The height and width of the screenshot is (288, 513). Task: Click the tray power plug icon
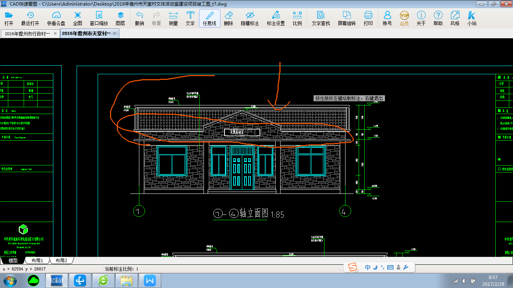pos(473,281)
